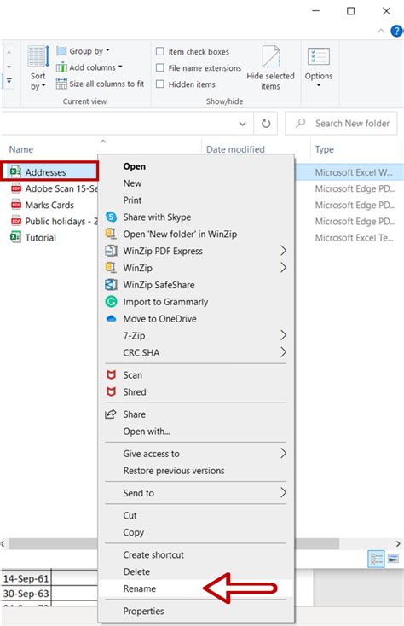Switch to large icons view icon

point(393,559)
